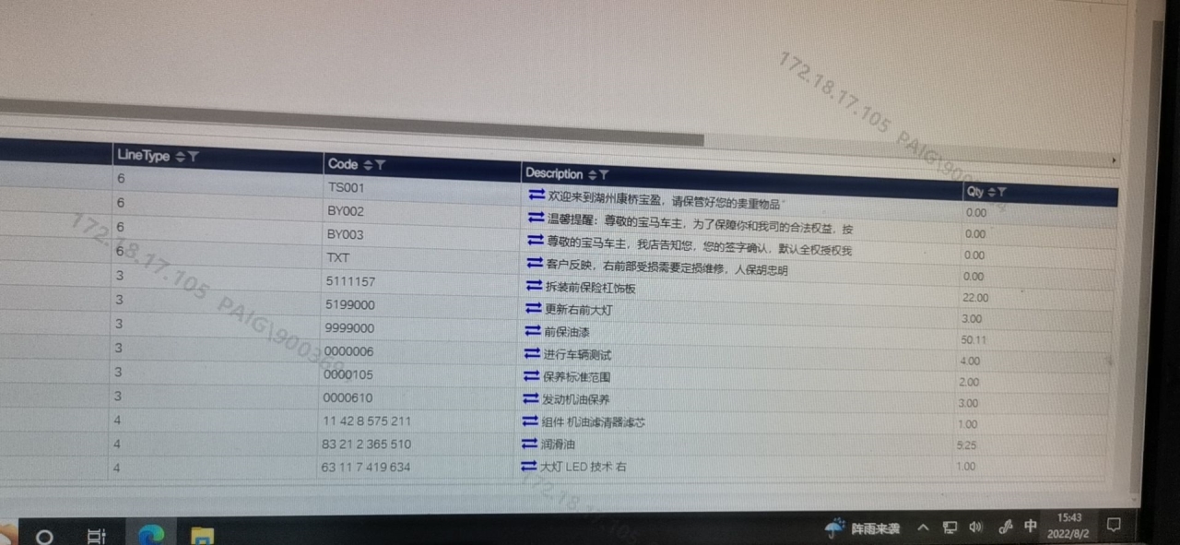Open the network status tray icon
The image size is (1180, 545).
pos(950,527)
